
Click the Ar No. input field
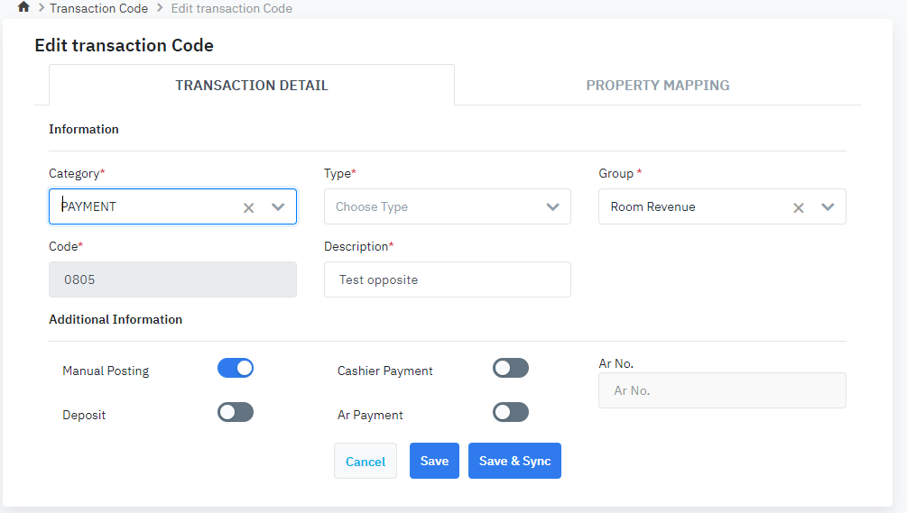722,390
